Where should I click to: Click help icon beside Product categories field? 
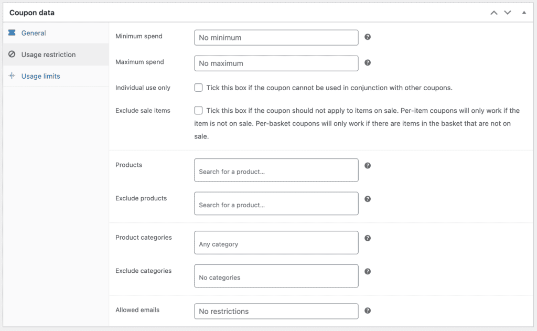click(x=368, y=238)
